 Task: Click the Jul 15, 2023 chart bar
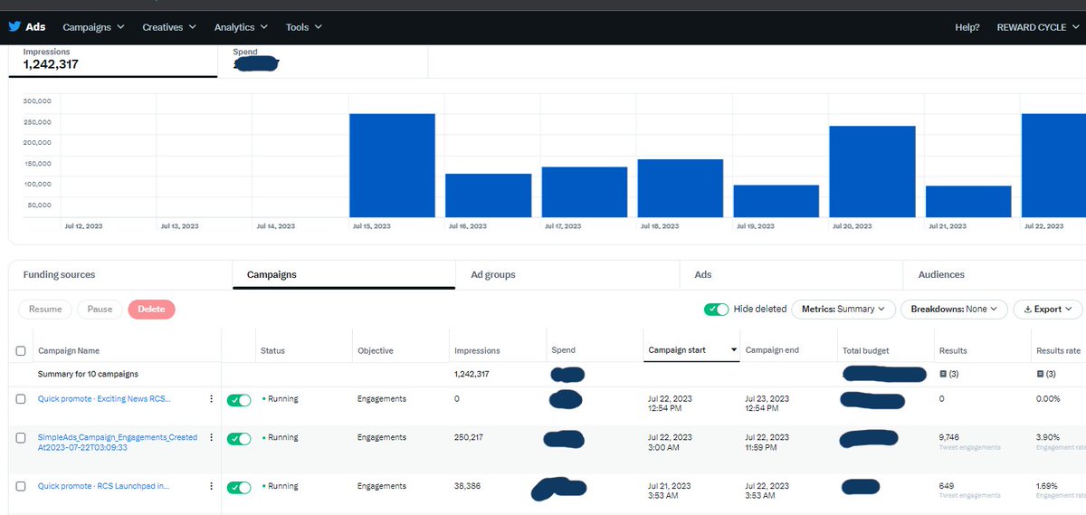click(392, 166)
